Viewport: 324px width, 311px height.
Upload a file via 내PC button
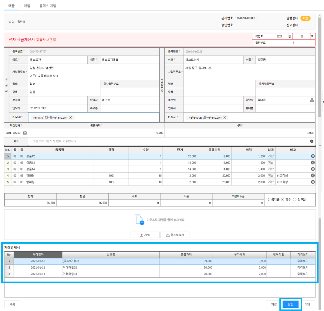click(x=145, y=235)
